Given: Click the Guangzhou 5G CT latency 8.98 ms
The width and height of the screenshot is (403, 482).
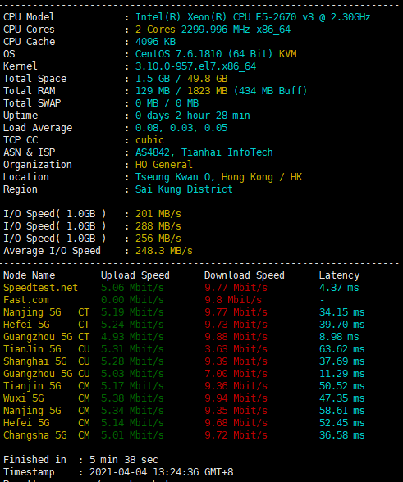Looking at the screenshot, I should click(339, 337).
